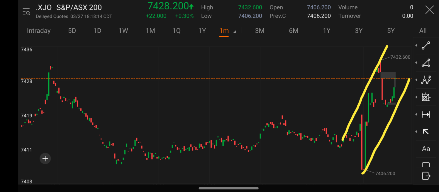Screen dimensions: 439x192
Task: Select the trend line drawing tool
Action: coord(426,45)
